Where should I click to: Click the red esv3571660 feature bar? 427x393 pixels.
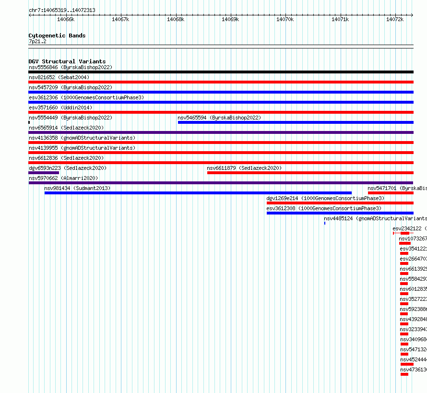[221, 112]
